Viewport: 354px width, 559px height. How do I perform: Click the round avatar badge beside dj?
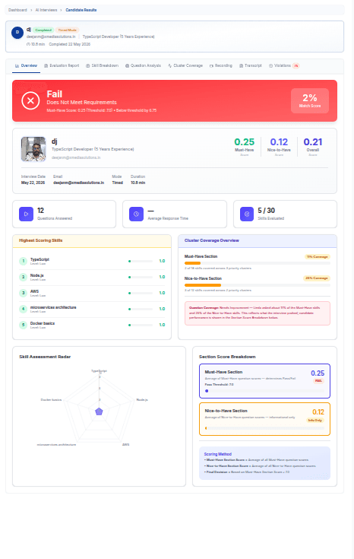tap(17, 33)
